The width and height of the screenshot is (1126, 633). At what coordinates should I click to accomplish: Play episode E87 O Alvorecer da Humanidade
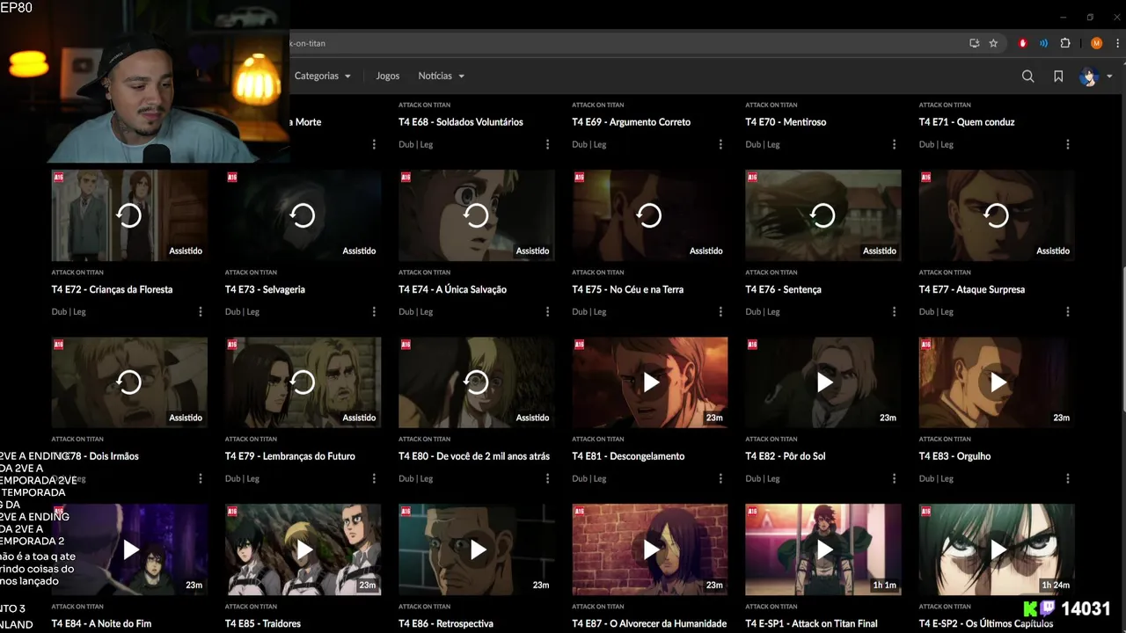tap(650, 550)
